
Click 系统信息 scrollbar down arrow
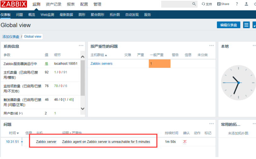[x=83, y=108]
